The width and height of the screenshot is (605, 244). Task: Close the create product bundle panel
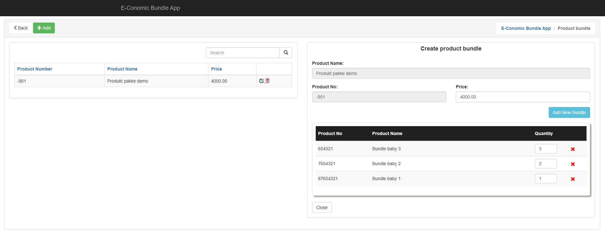pyautogui.click(x=321, y=207)
